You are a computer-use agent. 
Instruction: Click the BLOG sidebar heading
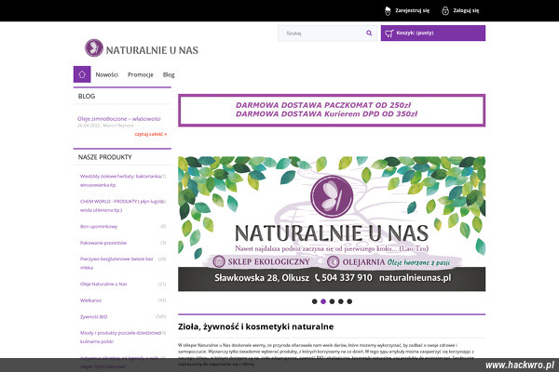point(87,96)
